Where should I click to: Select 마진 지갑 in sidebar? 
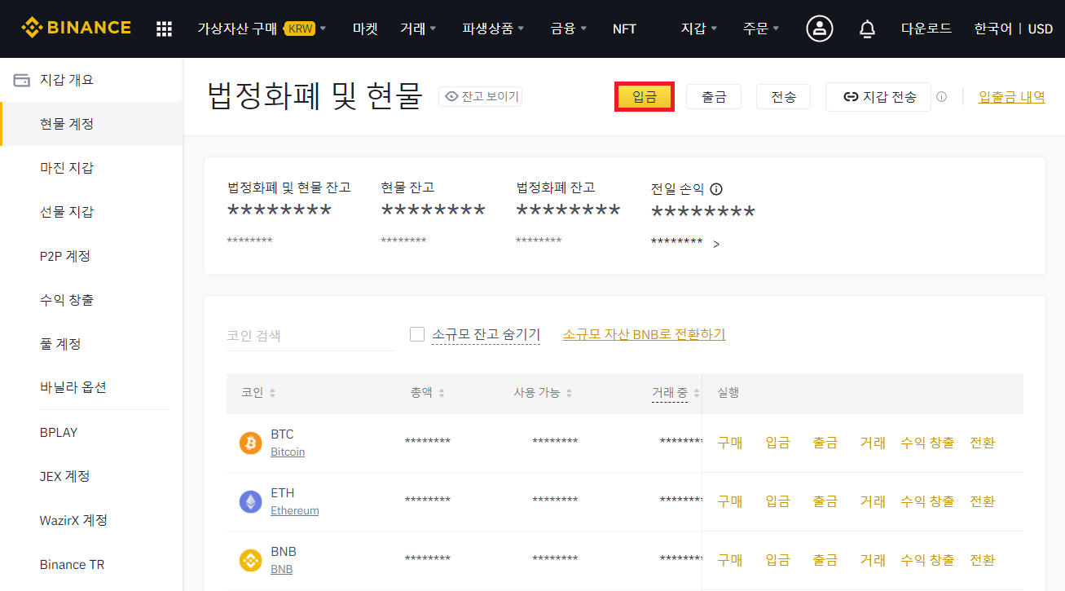[91, 168]
